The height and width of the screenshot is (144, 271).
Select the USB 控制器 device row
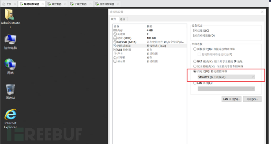[x=150, y=50]
